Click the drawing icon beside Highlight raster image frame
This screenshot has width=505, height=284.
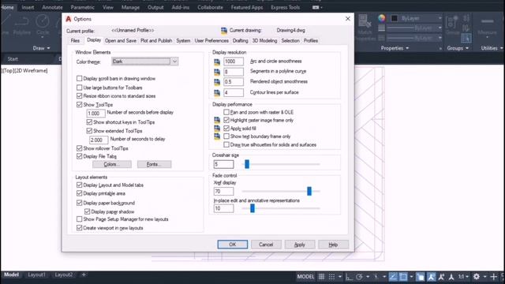(x=217, y=120)
